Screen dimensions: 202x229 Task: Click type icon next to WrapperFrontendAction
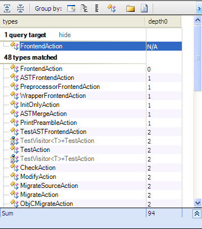tap(15, 96)
